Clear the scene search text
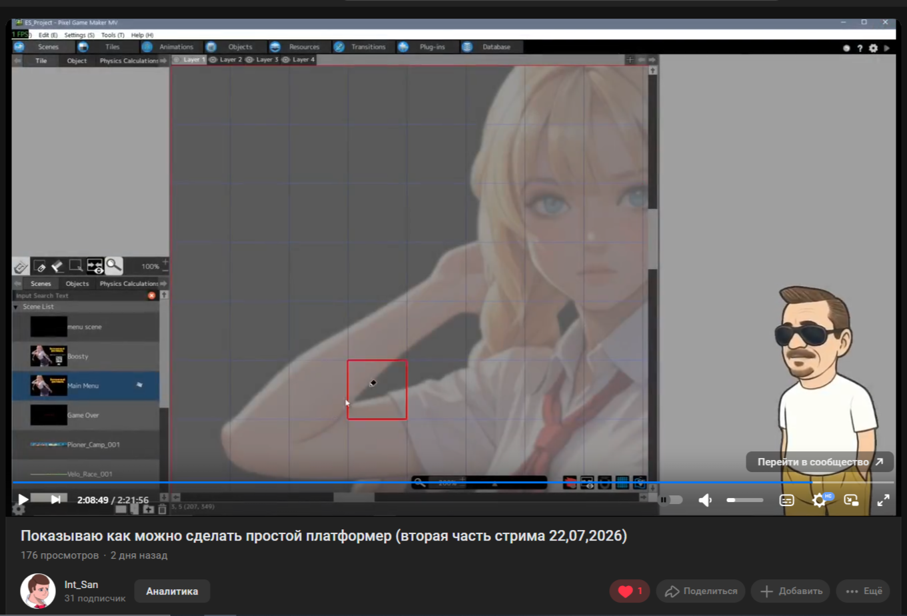 152,295
